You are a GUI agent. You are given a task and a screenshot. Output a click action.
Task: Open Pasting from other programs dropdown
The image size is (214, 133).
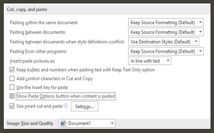pyautogui.click(x=166, y=51)
